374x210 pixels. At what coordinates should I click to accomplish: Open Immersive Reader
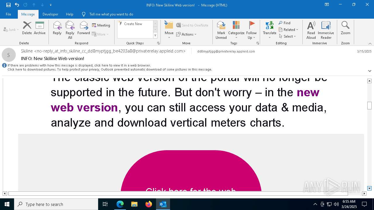pos(326,30)
